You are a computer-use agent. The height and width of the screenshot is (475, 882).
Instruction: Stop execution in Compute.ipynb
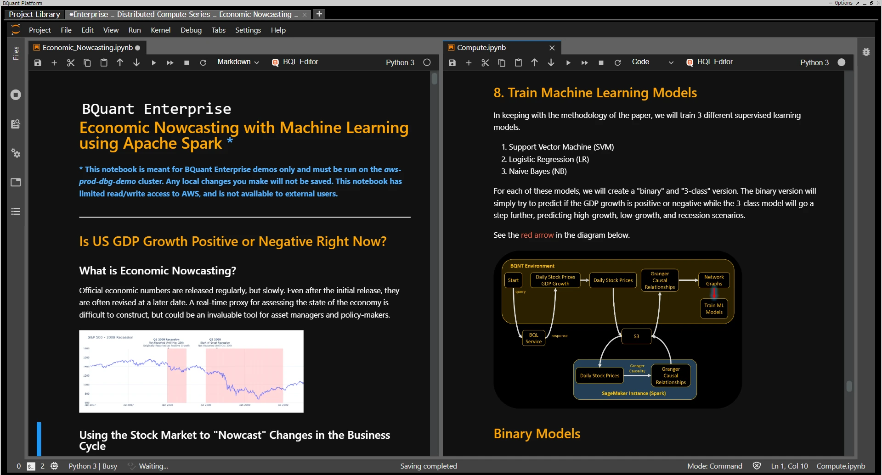(x=601, y=62)
